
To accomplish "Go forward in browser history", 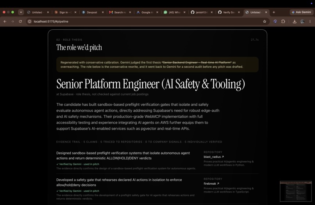I will pos(13,22).
